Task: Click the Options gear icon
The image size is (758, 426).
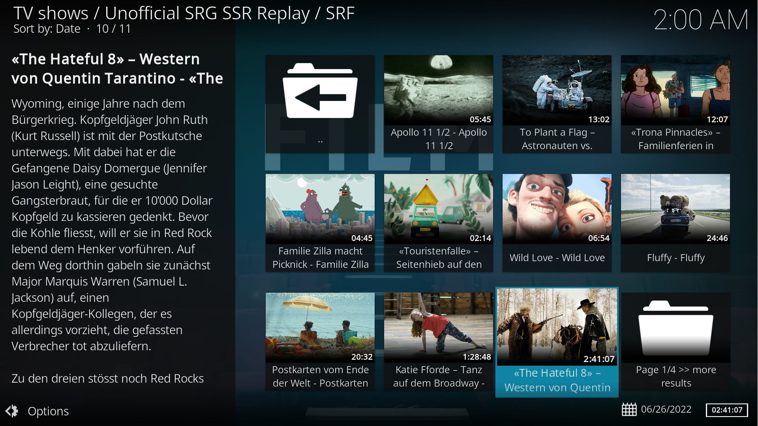Action: [x=12, y=411]
